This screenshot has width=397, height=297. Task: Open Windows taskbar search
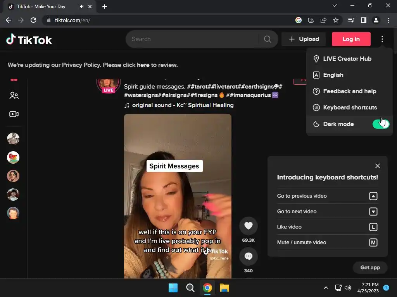(x=190, y=288)
